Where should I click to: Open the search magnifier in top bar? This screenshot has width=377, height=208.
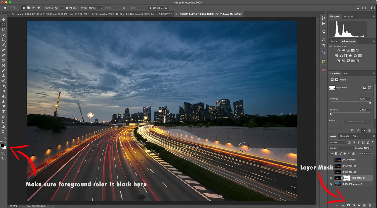tap(358, 8)
